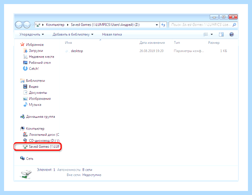The height and width of the screenshot is (195, 252).
Task: Click the Изображения library icon
Action: click(25, 99)
